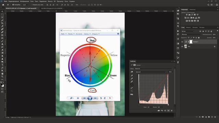The image size is (219, 123).
Task: Open the layer kind filter dropdown
Action: pyautogui.click(x=188, y=31)
